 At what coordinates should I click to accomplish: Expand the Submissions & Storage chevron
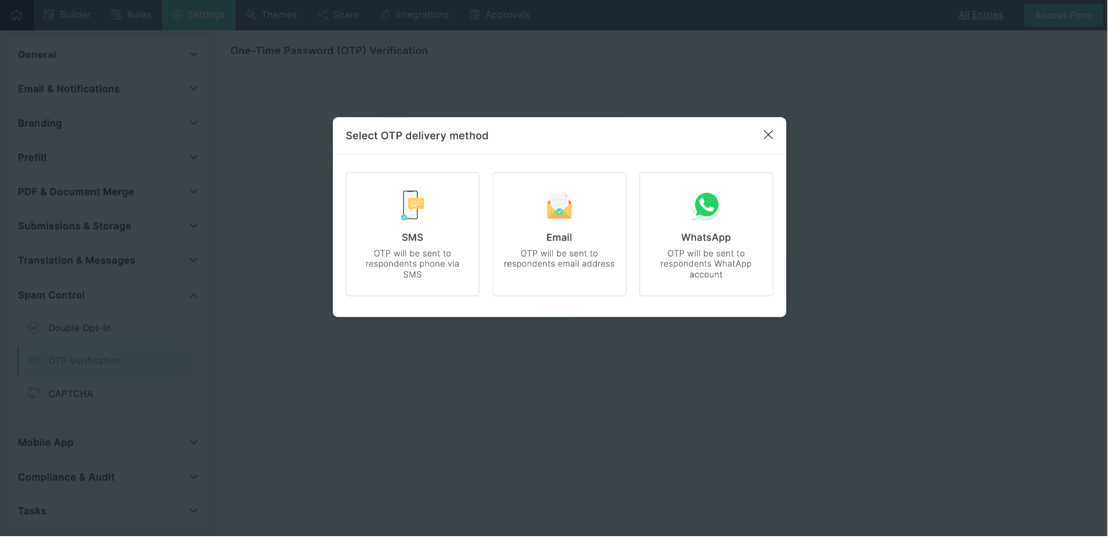tap(194, 226)
